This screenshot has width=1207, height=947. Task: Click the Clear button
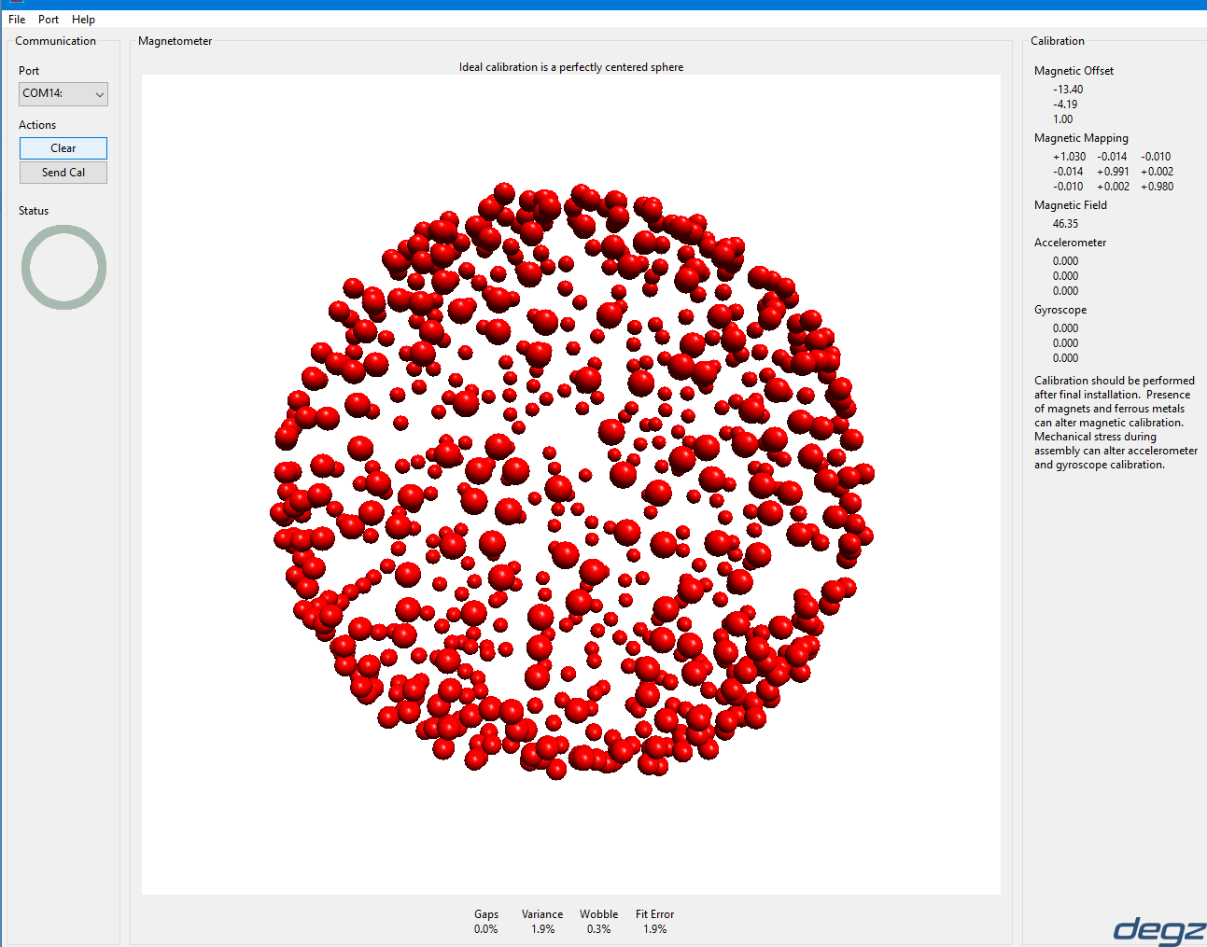click(x=63, y=148)
